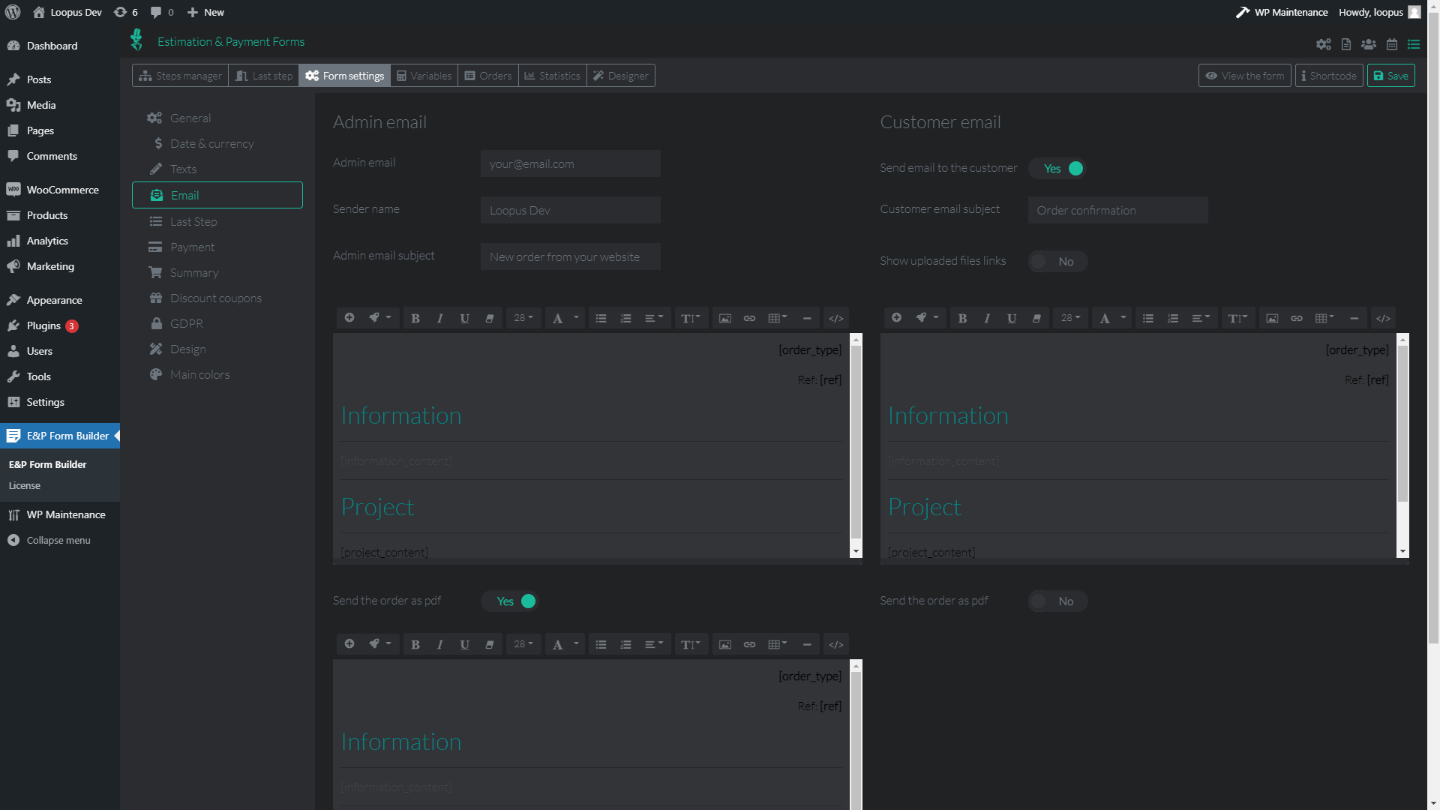Click the eraser icon in the admin editor toolbar

489,318
